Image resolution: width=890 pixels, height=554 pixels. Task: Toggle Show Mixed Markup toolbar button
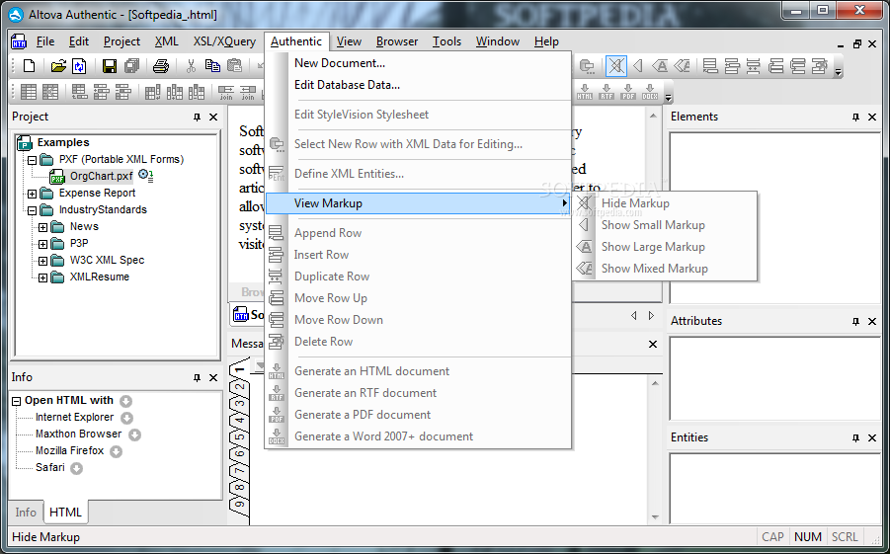coord(682,66)
